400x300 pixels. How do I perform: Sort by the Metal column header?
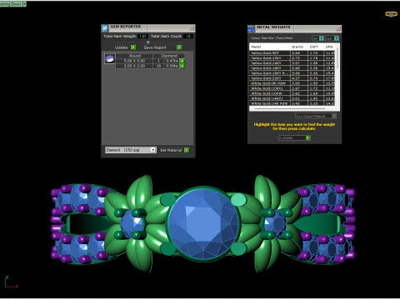tap(269, 47)
